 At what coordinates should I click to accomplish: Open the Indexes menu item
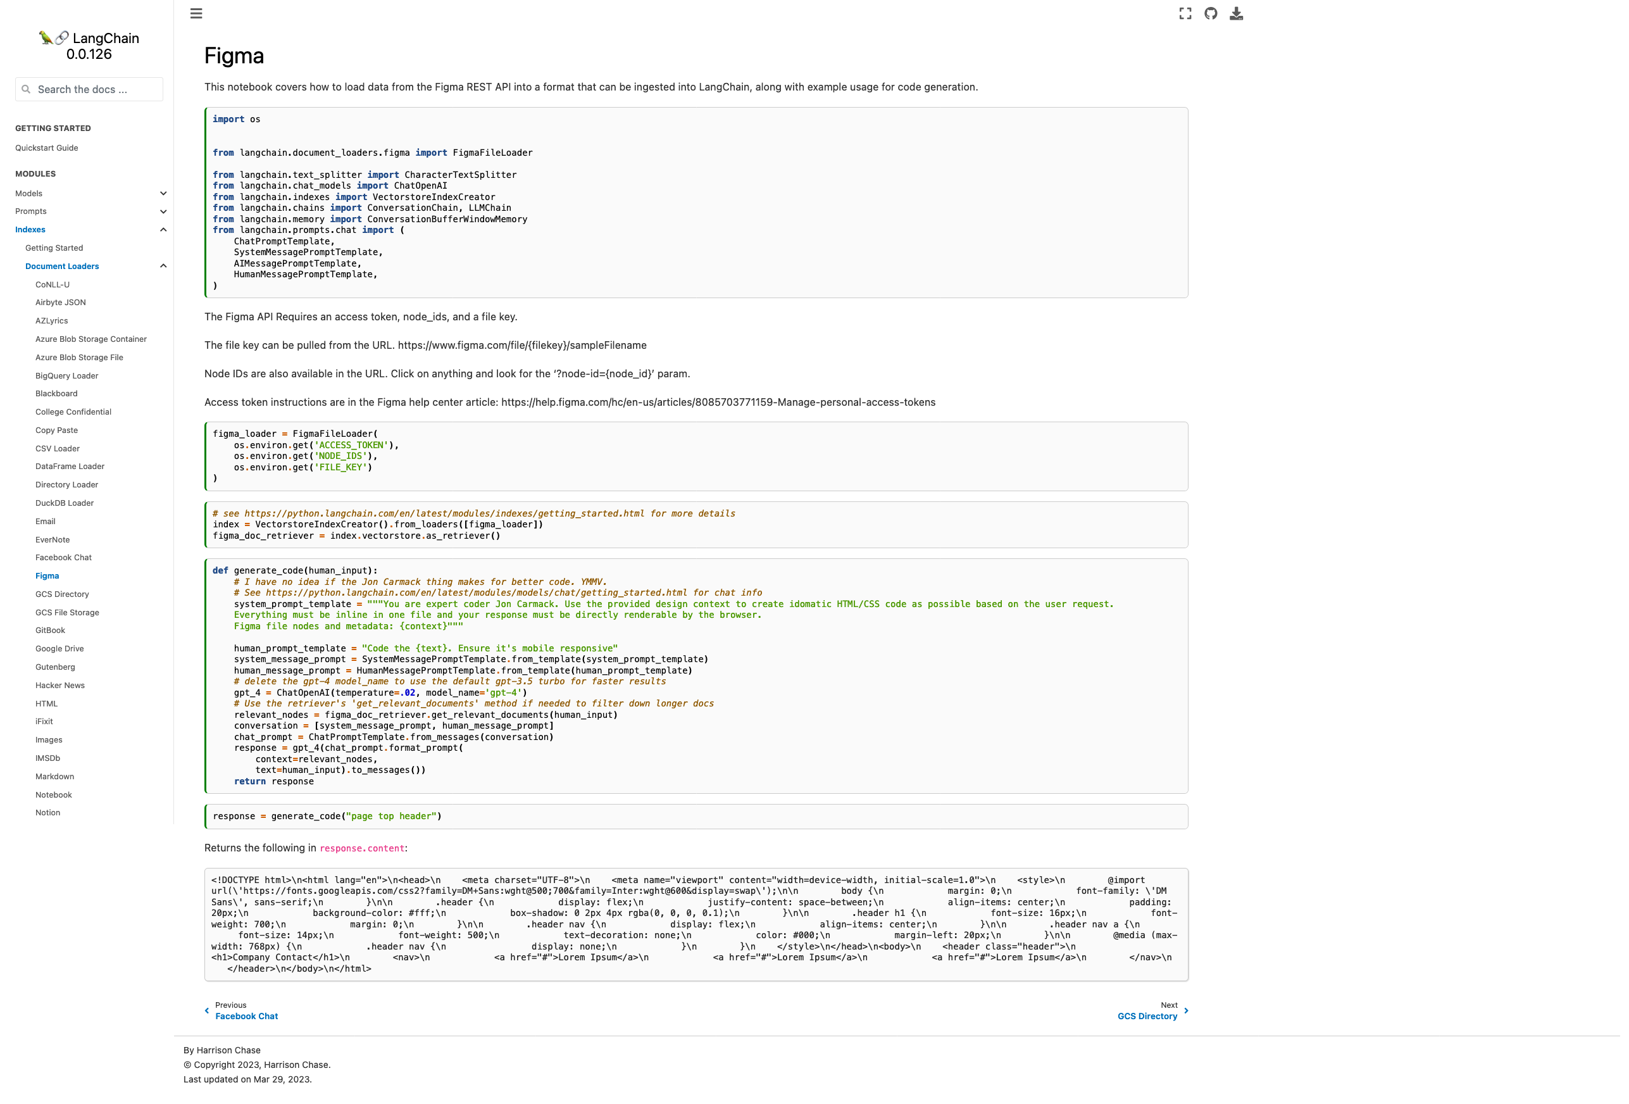(x=30, y=230)
